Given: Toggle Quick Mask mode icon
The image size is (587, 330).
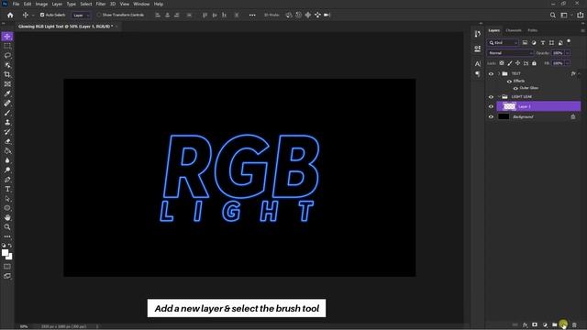Looking at the screenshot, I should tap(7, 267).
